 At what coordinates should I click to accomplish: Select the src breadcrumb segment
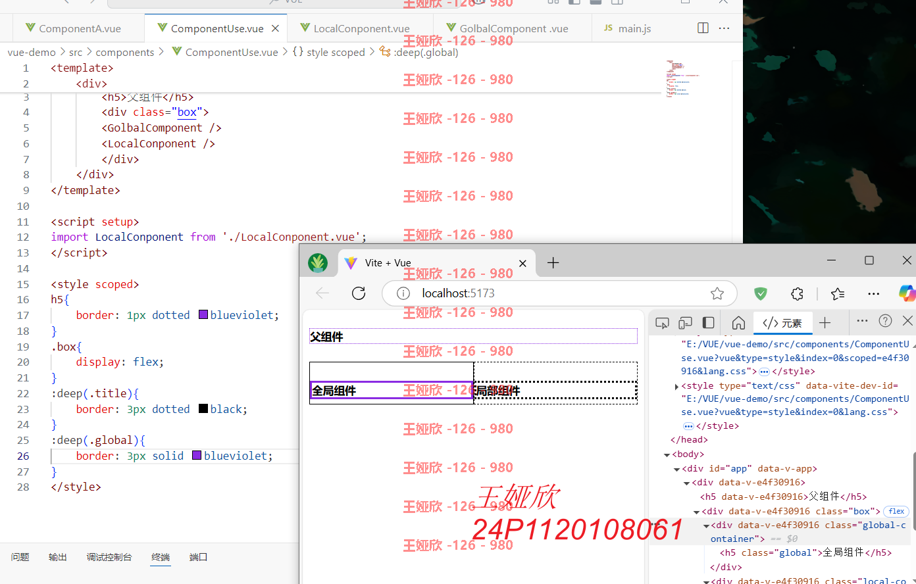pos(76,52)
